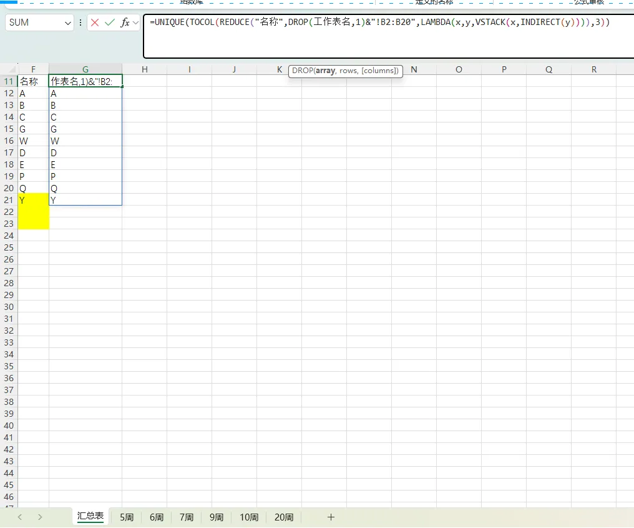Image resolution: width=634 pixels, height=528 pixels.
Task: Open the Name Box dropdown showing SUM
Action: [x=68, y=23]
